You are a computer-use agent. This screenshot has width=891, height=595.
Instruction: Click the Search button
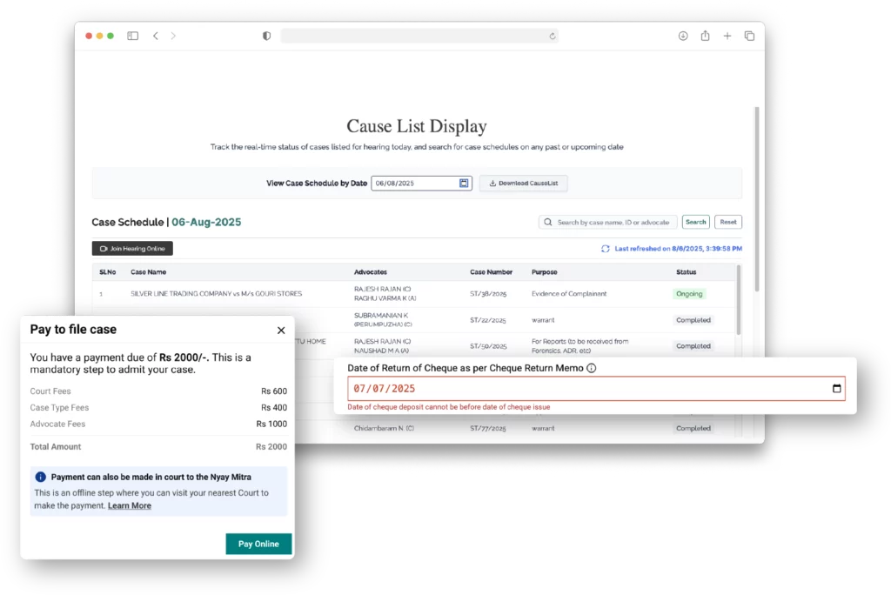pyautogui.click(x=695, y=222)
